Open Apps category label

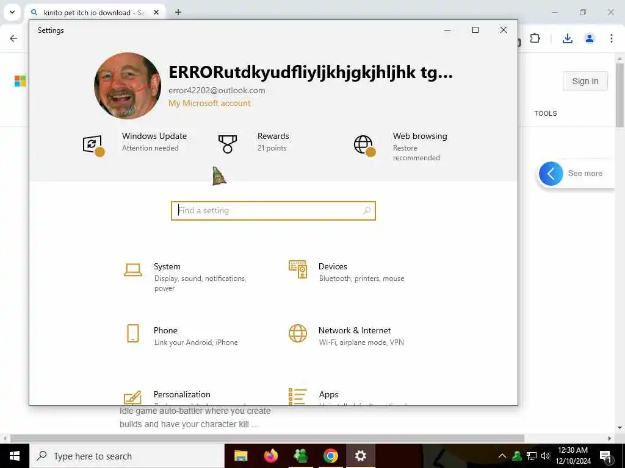(x=328, y=395)
